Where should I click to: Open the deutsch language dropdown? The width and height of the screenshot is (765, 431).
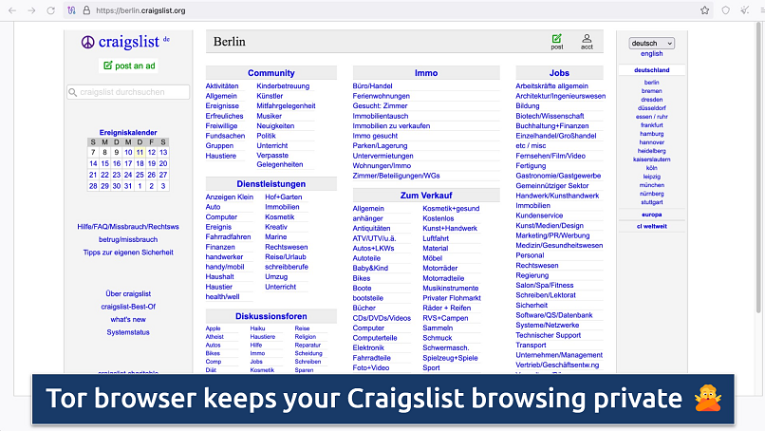(x=651, y=43)
